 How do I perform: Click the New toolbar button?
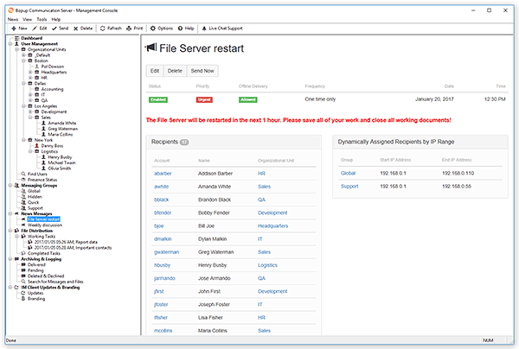tap(20, 29)
